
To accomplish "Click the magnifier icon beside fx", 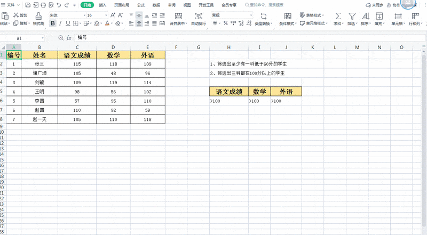I will pyautogui.click(x=61, y=38).
